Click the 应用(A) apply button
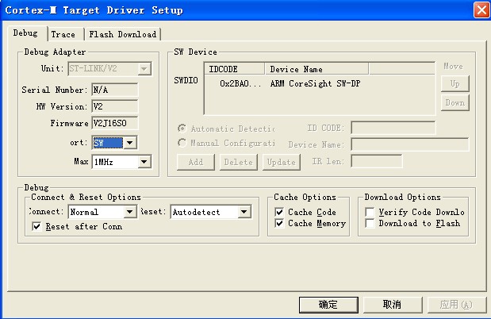Image resolution: width=491 pixels, height=319 pixels. tap(457, 305)
